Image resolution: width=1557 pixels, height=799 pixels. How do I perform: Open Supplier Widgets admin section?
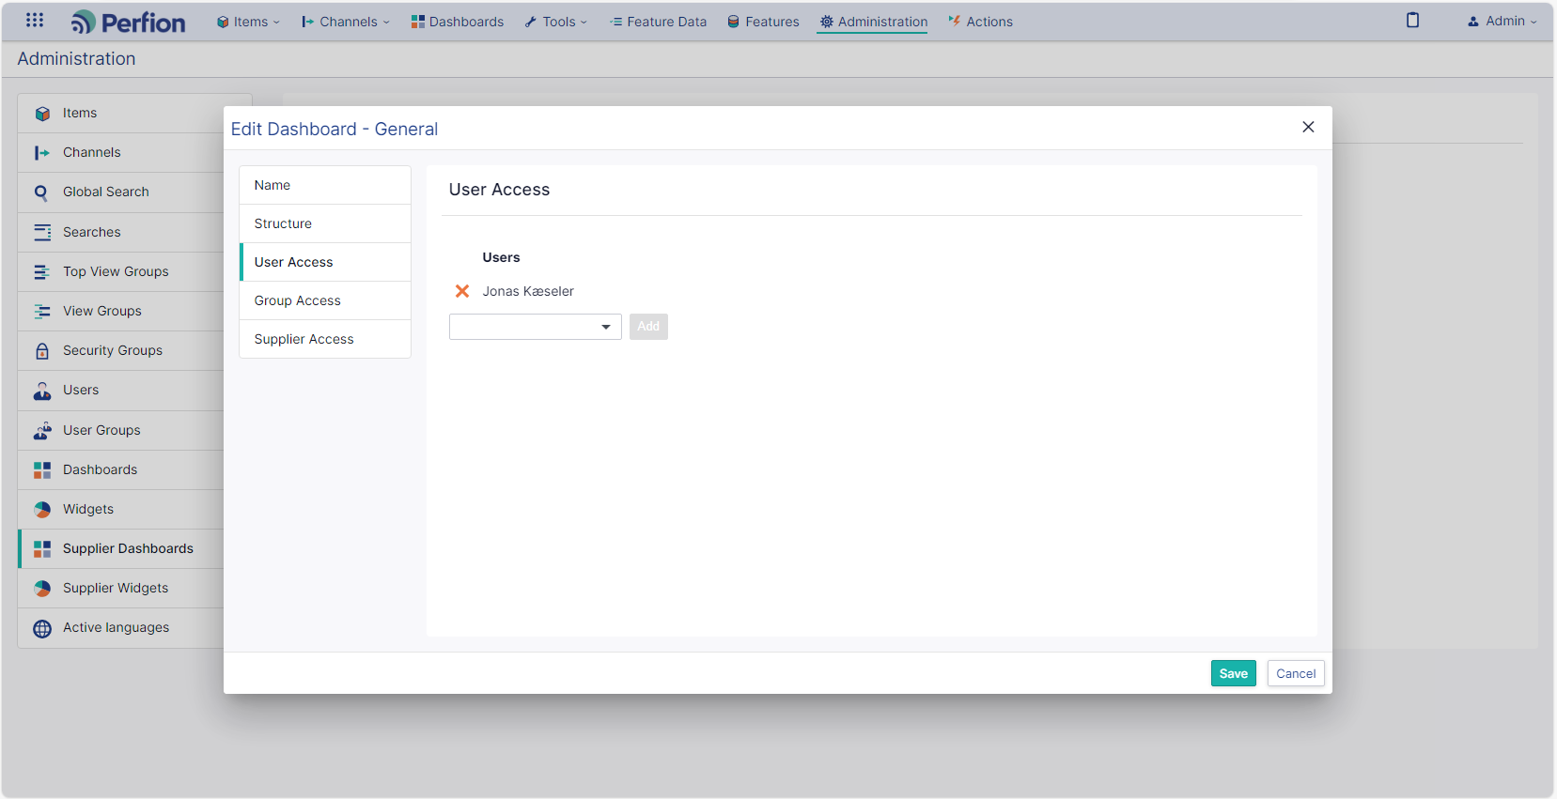(x=120, y=589)
